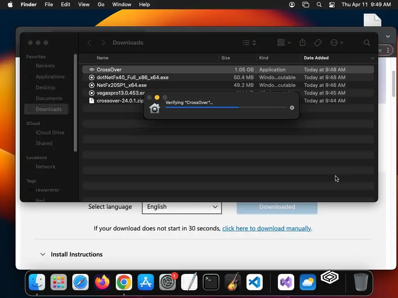Select the CrossOver application row
The height and width of the screenshot is (298, 398).
[x=228, y=69]
